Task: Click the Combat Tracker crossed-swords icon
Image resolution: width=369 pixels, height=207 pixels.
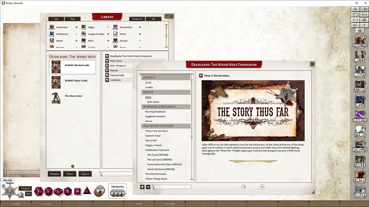Action: pyautogui.click(x=355, y=9)
